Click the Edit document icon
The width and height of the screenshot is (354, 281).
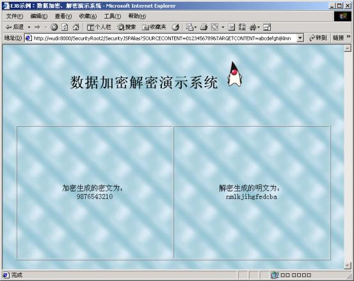(231, 28)
